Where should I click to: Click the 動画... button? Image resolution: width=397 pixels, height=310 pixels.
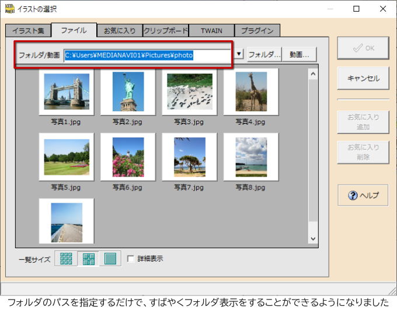click(x=300, y=55)
